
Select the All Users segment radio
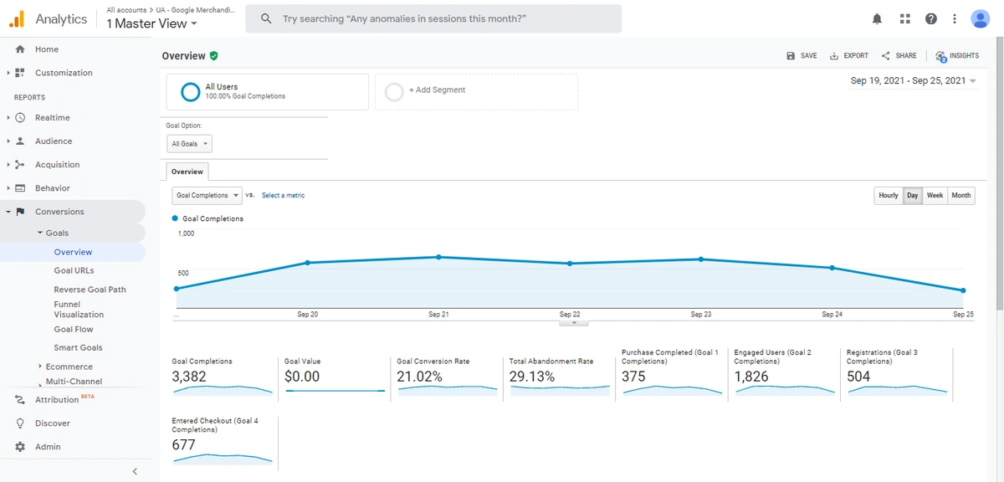pyautogui.click(x=191, y=92)
